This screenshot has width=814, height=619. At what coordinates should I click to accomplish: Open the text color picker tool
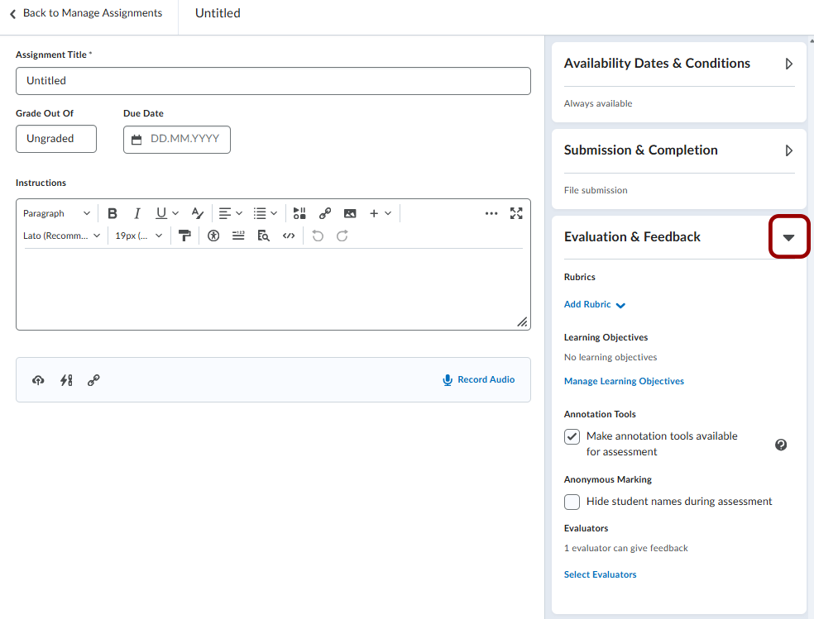click(197, 213)
